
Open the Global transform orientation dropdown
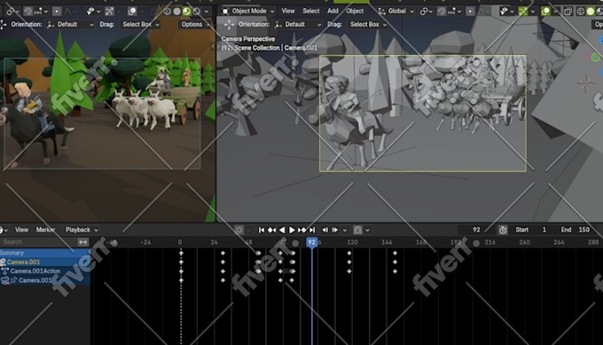(395, 12)
